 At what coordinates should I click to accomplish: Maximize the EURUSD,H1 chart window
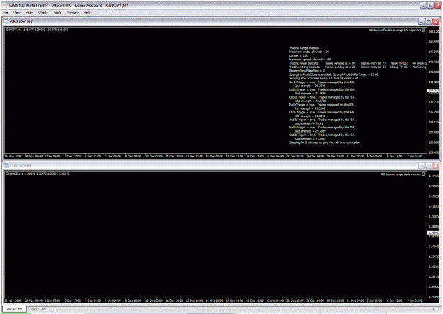(x=429, y=166)
